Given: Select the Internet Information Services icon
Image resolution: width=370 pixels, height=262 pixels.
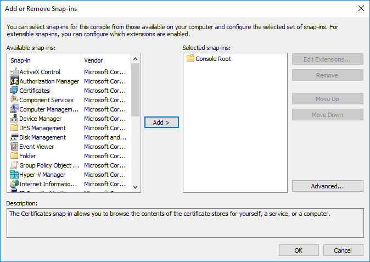Looking at the screenshot, I should click(x=14, y=184).
